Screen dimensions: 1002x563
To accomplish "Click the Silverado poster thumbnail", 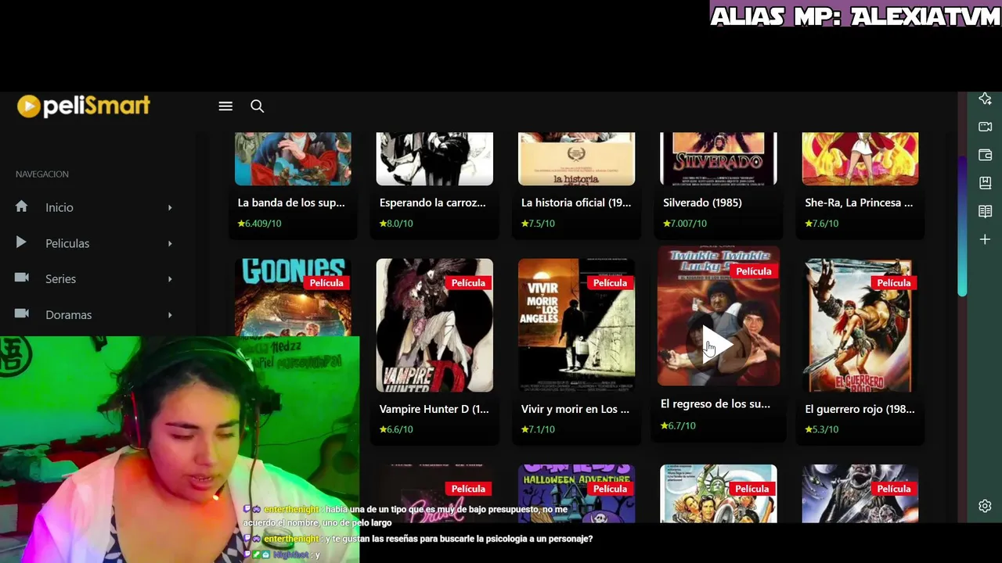I will 718,159.
